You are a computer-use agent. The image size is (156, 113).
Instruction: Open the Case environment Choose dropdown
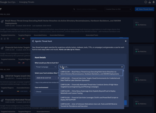pos(46,92)
